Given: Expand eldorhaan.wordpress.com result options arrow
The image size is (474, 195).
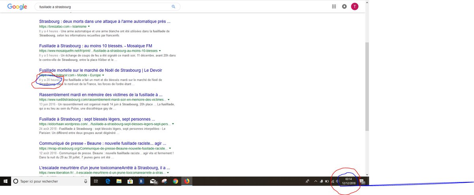Looking at the screenshot, I should pyautogui.click(x=173, y=124).
